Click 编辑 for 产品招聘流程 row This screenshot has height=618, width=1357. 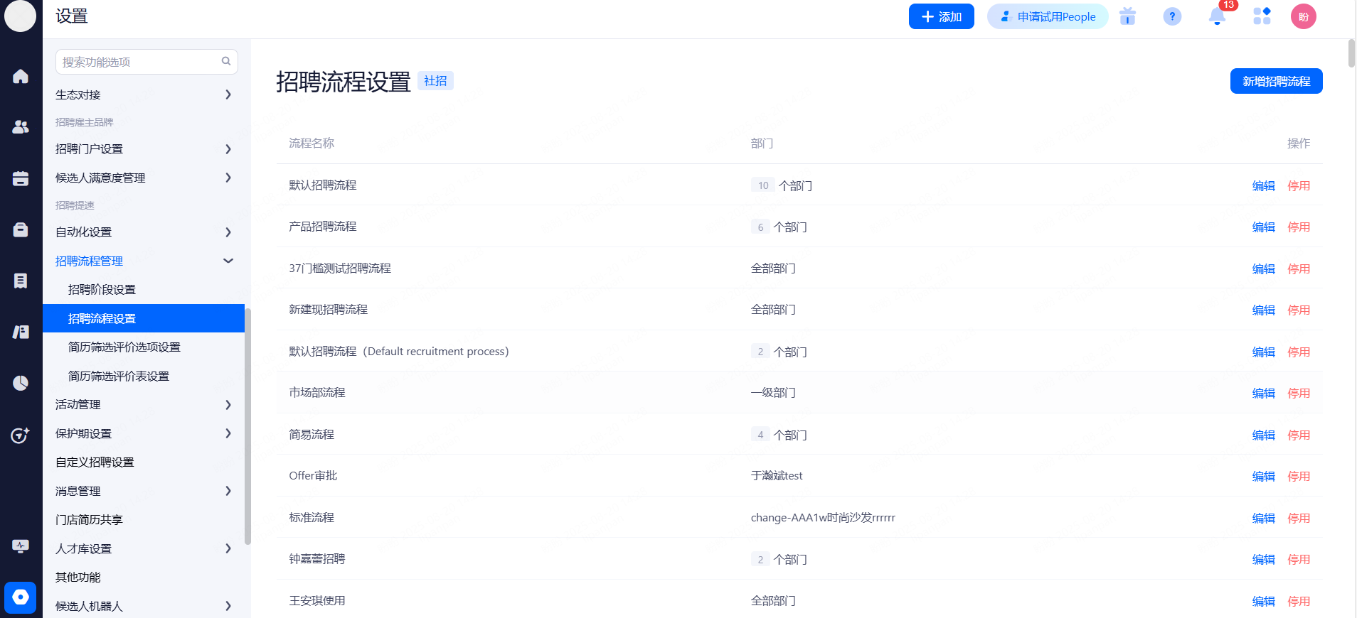(x=1263, y=227)
